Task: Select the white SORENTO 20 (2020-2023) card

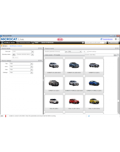Action: (54, 67)
